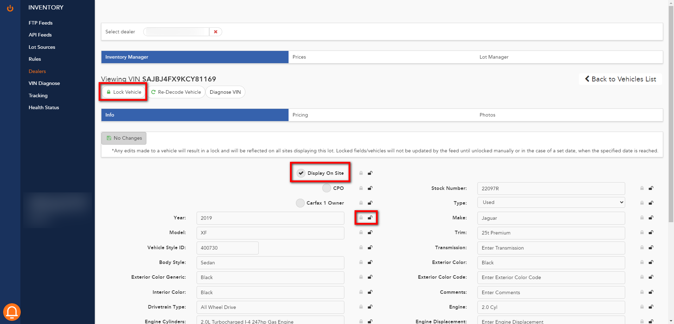Open the chat bubble icon at bottom-left
Viewport: 674px width, 324px height.
tap(12, 312)
